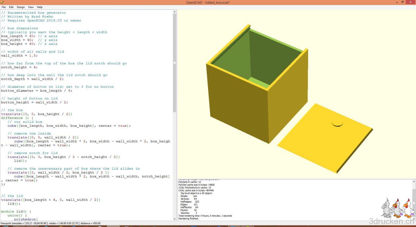Open the Help menu
416x227 pixels.
point(40,7)
